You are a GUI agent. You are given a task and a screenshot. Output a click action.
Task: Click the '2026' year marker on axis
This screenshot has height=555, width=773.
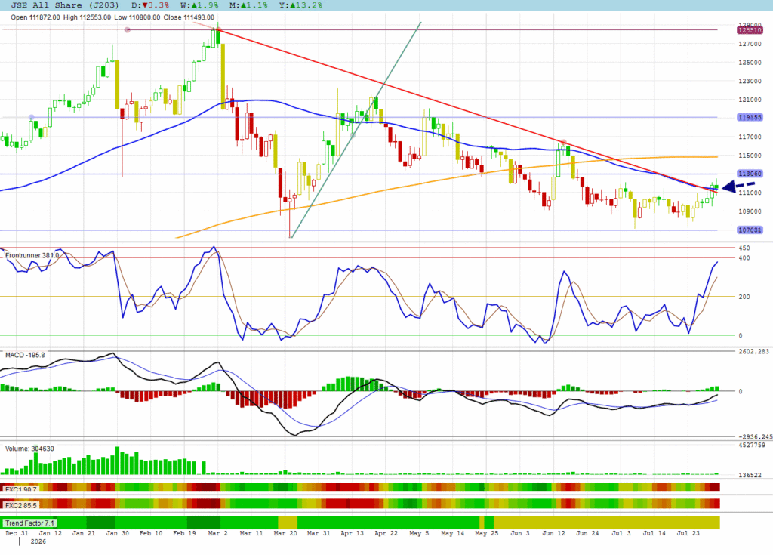point(38,541)
